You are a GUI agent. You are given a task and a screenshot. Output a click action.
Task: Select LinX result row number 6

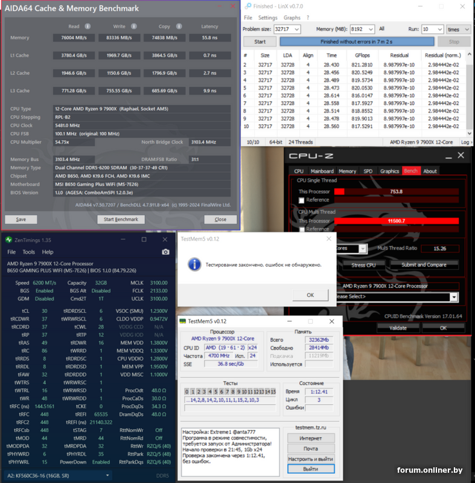click(x=354, y=95)
